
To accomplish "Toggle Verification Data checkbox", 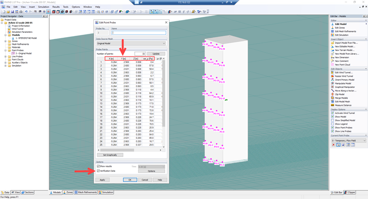I will pyautogui.click(x=98, y=171).
